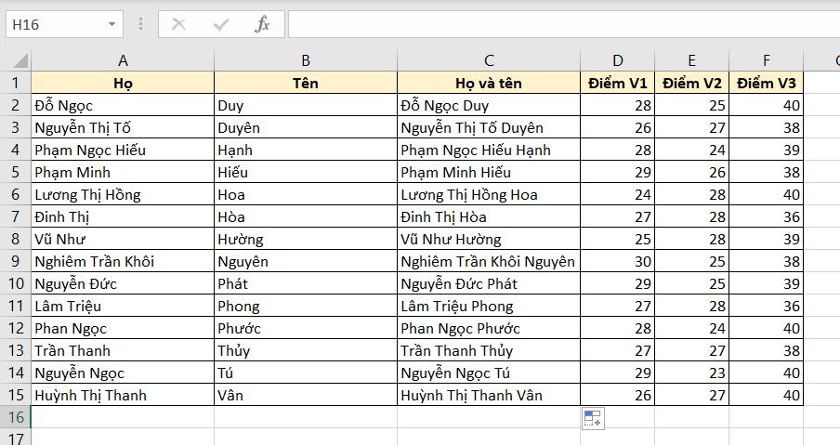Image resolution: width=840 pixels, height=445 pixels.
Task: Click the cell 'Huỳnh Thị Thanh' in column A
Action: 123,395
